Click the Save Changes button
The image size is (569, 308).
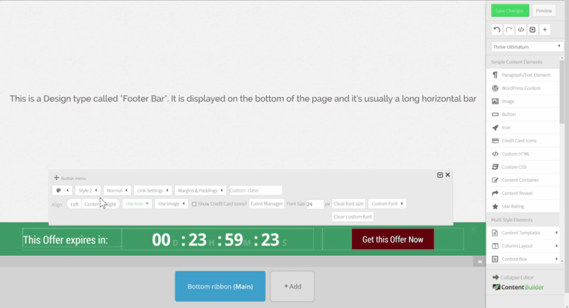(x=509, y=11)
